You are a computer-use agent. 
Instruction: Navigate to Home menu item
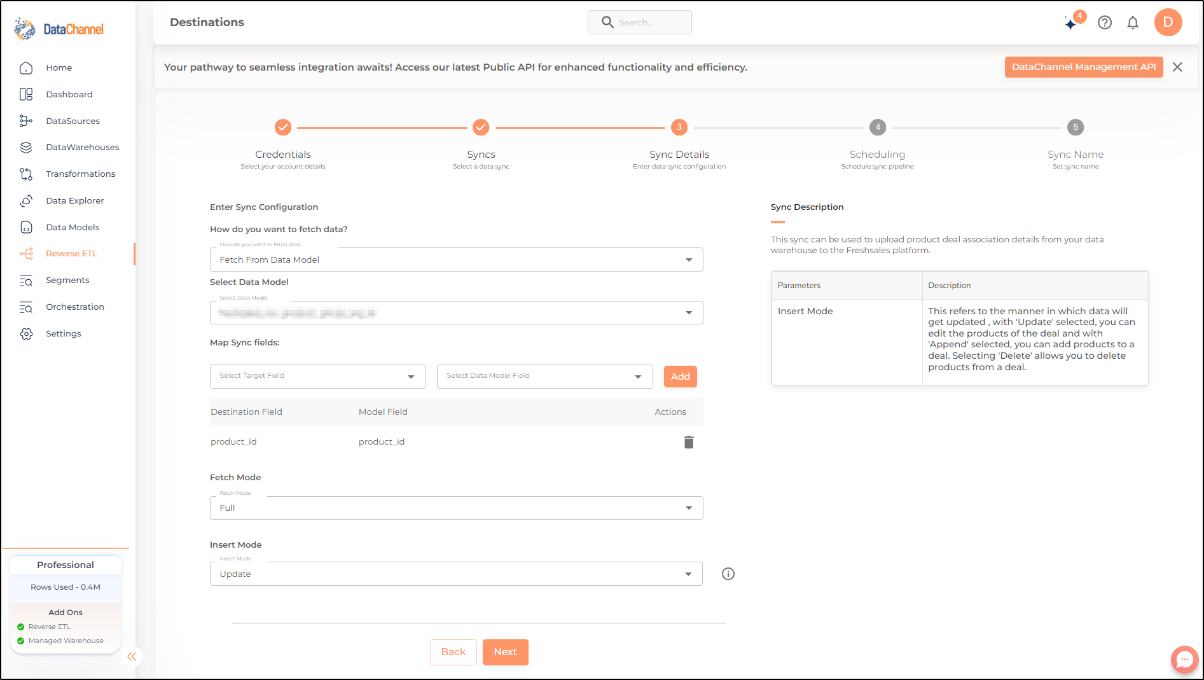59,67
